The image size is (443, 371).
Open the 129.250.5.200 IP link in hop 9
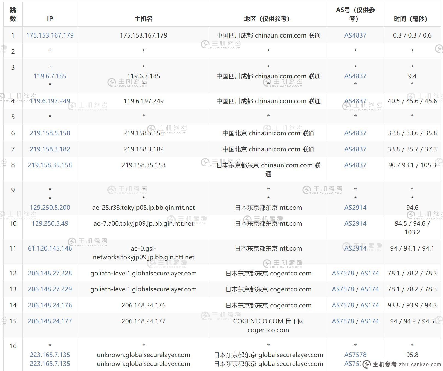pyautogui.click(x=50, y=208)
